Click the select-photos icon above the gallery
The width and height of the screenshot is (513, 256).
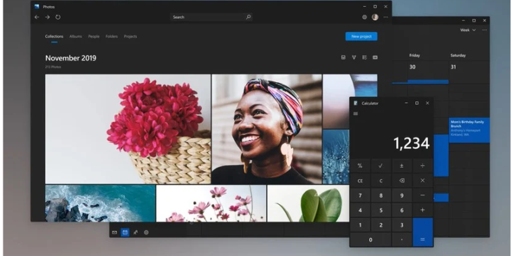tap(364, 57)
